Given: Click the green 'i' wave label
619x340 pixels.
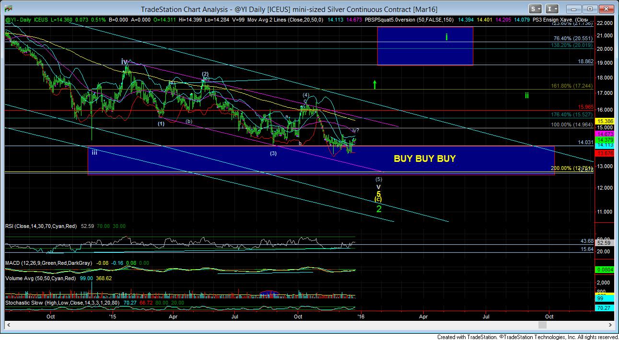Looking at the screenshot, I should [x=446, y=37].
